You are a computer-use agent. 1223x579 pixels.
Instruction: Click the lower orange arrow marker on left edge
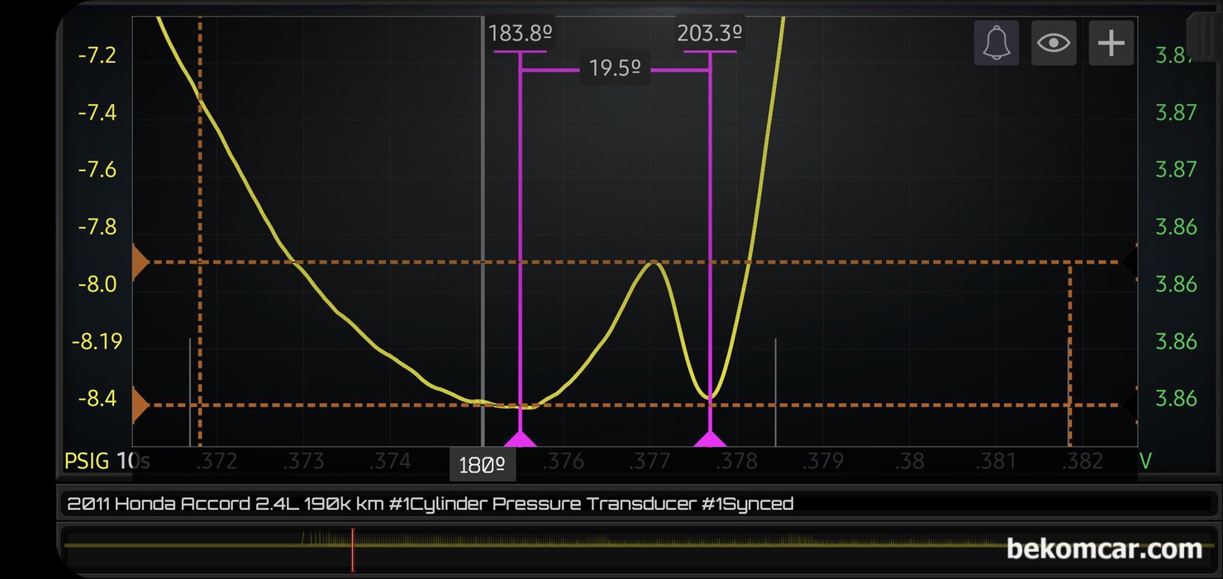pyautogui.click(x=140, y=406)
